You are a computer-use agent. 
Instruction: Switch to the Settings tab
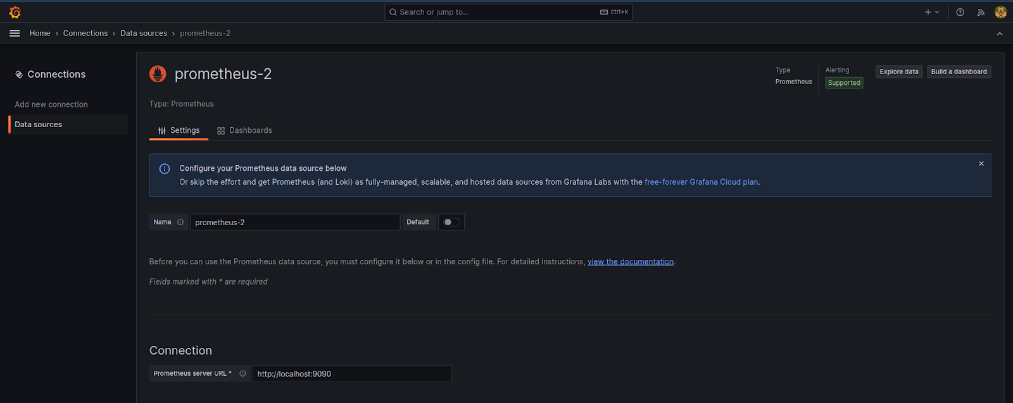(179, 130)
